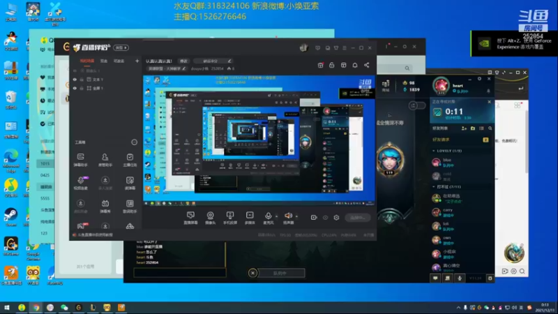Lock the 文本 1 source
Image resolution: width=558 pixels, height=314 pixels.
(x=82, y=80)
